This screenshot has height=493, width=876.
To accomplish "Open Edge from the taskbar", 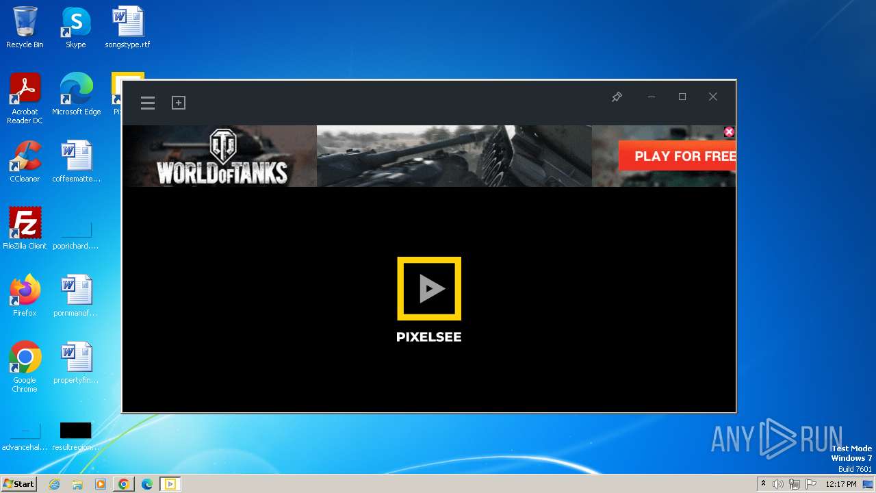I will click(147, 484).
